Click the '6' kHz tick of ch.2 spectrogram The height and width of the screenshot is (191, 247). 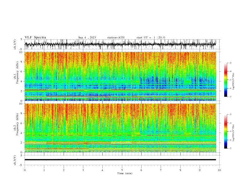(x=22, y=123)
